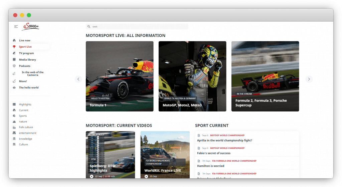Viewport: 342px width, 187px height.
Task: Click the knowledge building icon
Action: pyautogui.click(x=14, y=139)
